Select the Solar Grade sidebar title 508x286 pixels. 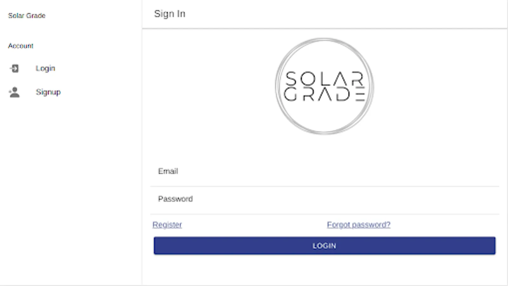click(27, 16)
